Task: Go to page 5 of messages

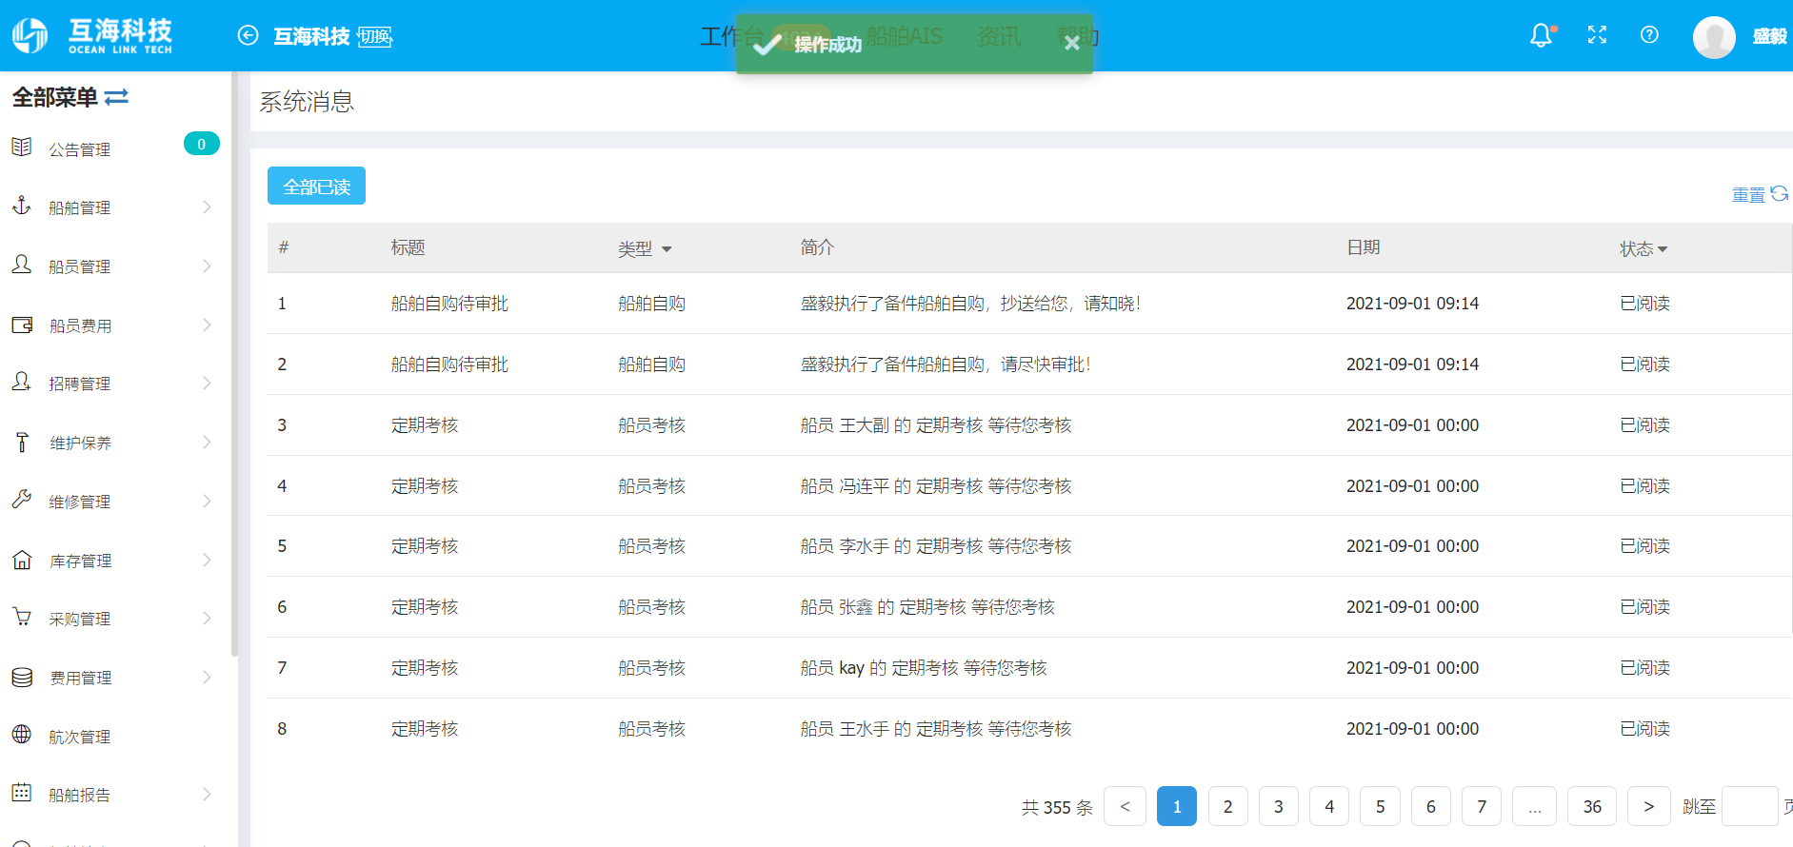Action: tap(1380, 806)
